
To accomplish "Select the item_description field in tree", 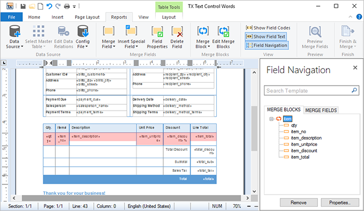I will (306, 138).
